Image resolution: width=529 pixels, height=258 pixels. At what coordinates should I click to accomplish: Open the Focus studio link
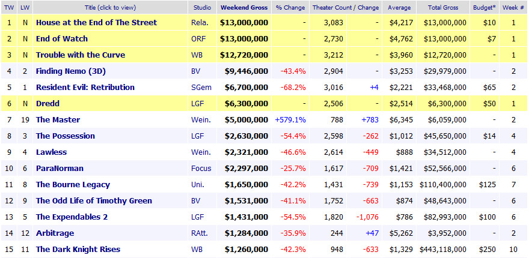click(x=201, y=168)
